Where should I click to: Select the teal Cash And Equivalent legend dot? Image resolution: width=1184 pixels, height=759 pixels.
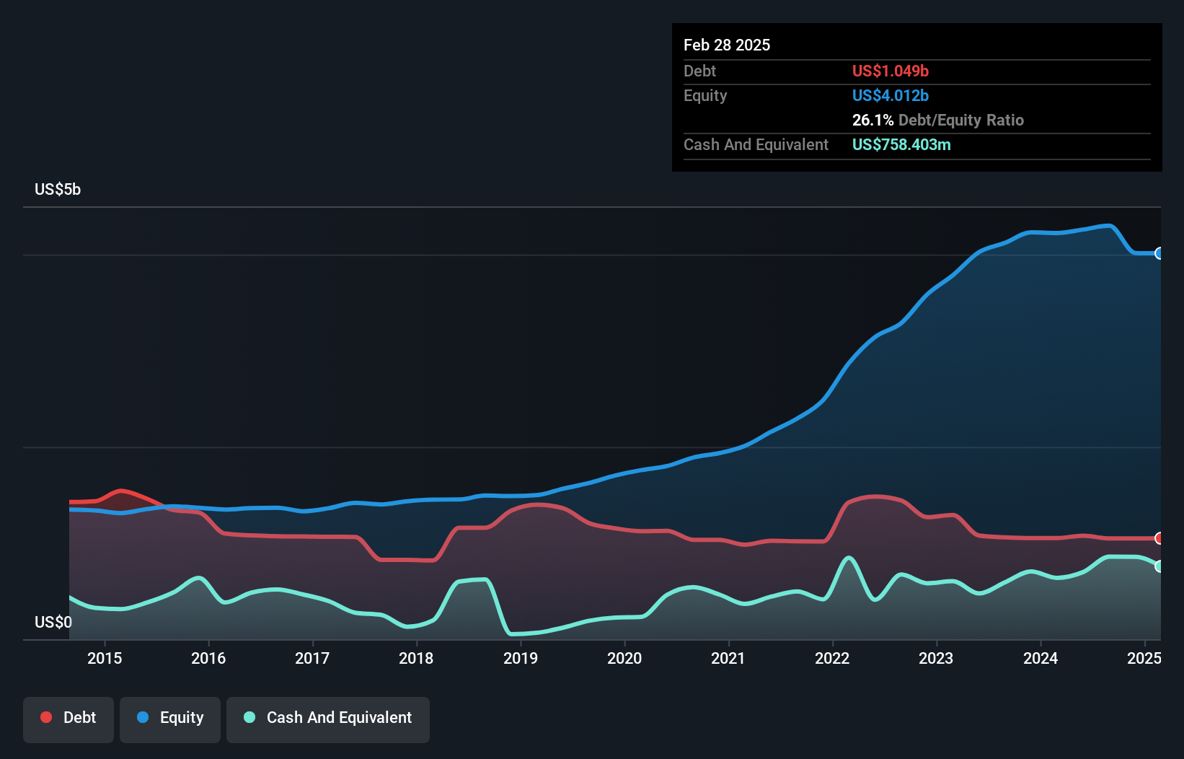249,717
